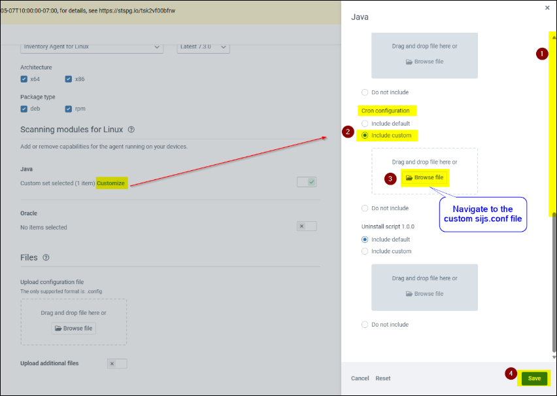
Task: Toggle rpm package type checkbox
Action: 69,109
